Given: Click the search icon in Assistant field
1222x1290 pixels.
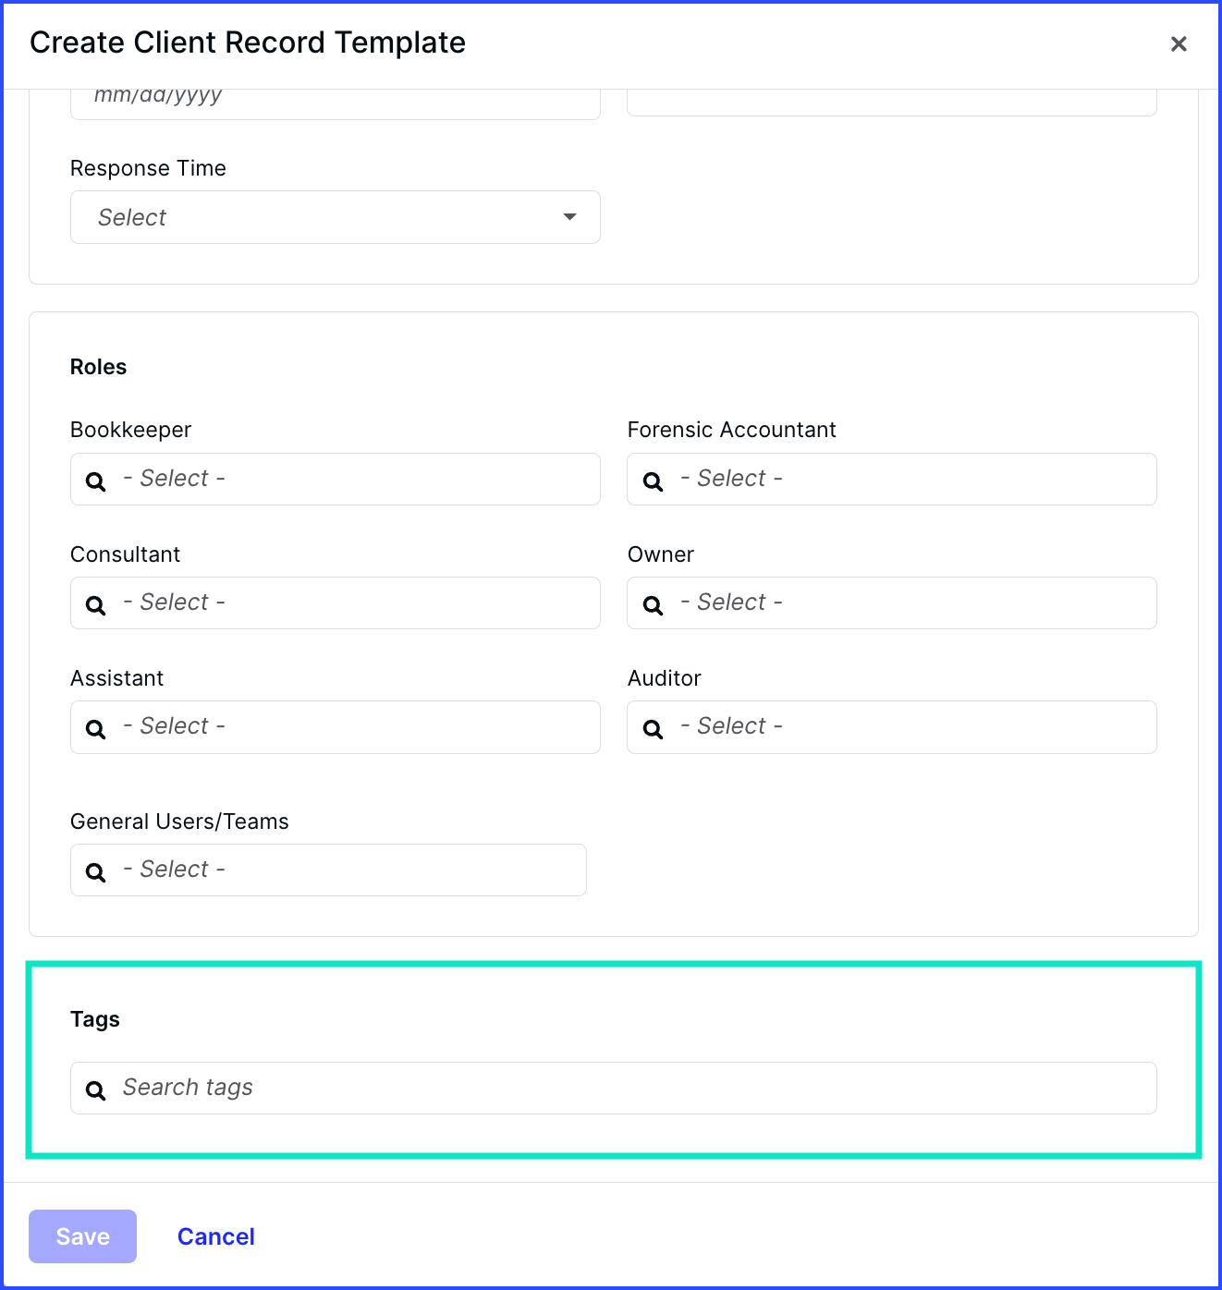Looking at the screenshot, I should 95,728.
